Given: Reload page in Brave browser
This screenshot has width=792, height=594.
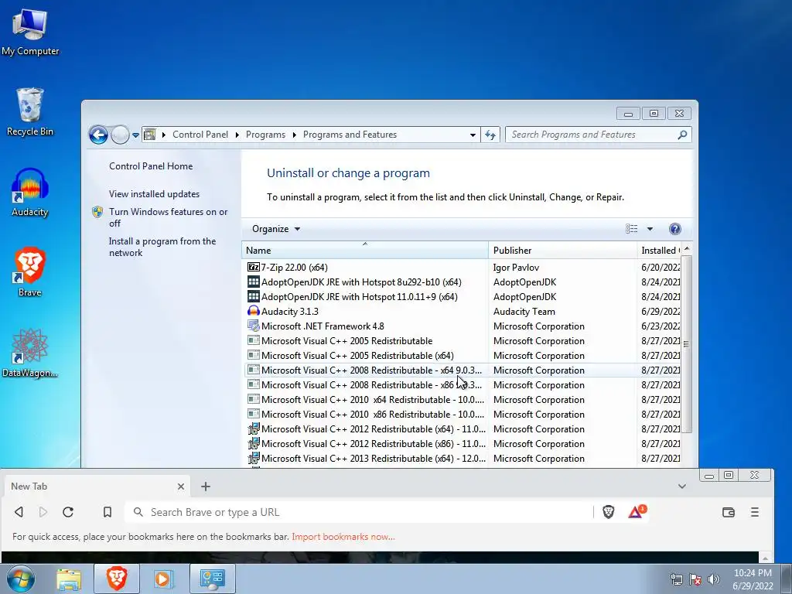Looking at the screenshot, I should pyautogui.click(x=68, y=512).
